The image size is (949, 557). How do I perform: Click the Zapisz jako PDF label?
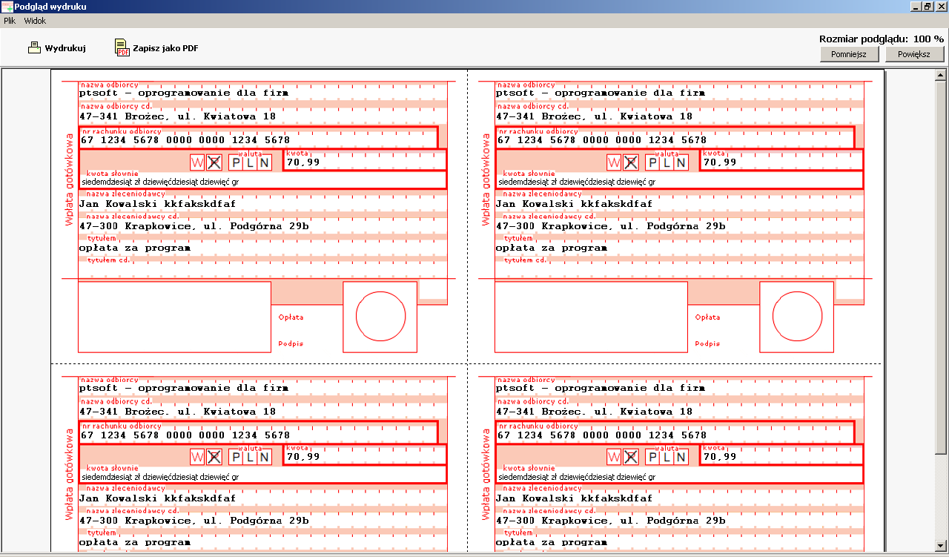[x=165, y=48]
